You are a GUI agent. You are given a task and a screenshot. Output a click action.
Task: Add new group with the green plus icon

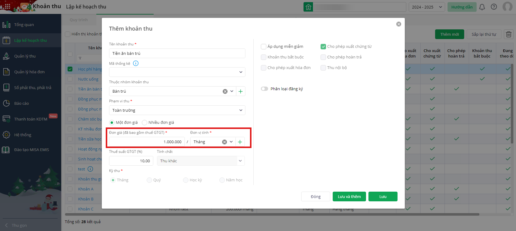tap(241, 91)
